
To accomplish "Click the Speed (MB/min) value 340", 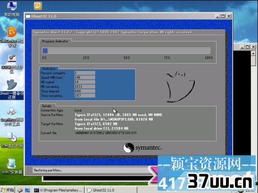I will pos(85,77).
